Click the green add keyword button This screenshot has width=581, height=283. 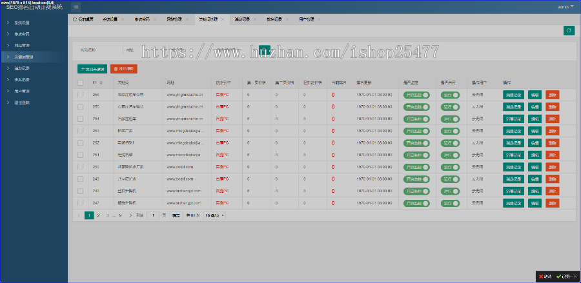pos(92,68)
